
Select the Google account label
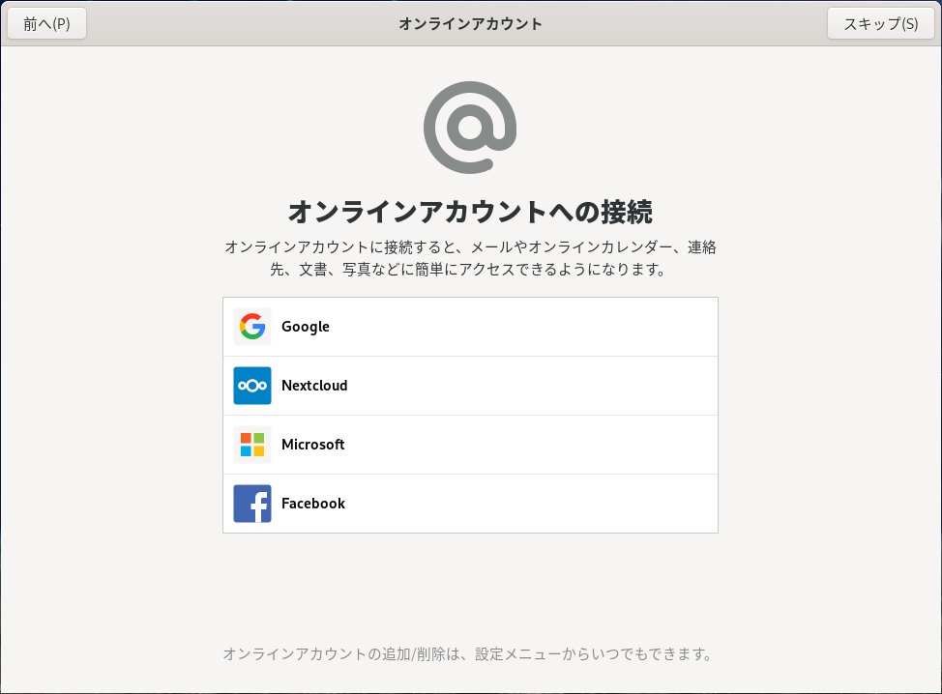(x=306, y=327)
